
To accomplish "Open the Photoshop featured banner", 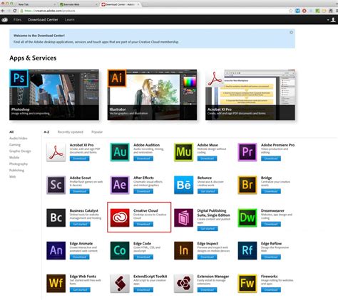I will point(54,95).
